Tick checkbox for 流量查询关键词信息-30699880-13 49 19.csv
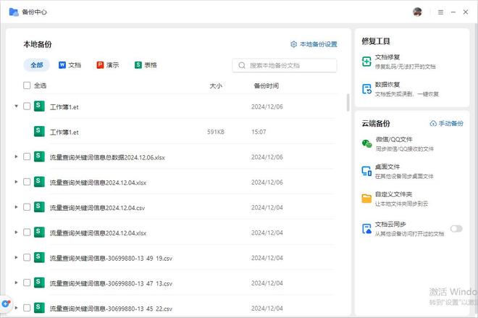Screen dimensions: 478x318 [27, 258]
